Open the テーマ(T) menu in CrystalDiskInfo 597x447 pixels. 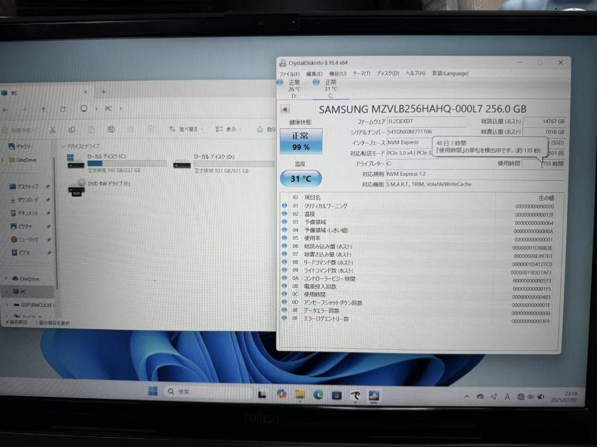pos(359,73)
